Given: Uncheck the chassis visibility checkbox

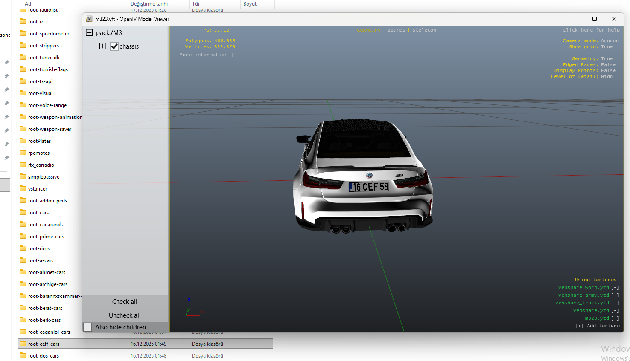Looking at the screenshot, I should click(114, 46).
